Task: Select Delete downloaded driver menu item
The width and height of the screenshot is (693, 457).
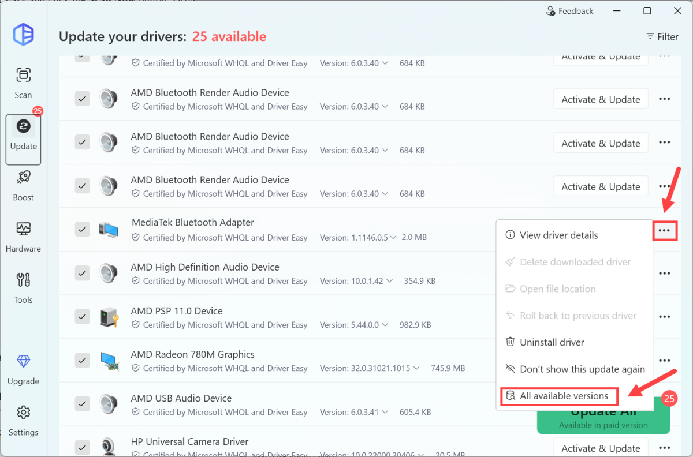Action: click(x=575, y=262)
